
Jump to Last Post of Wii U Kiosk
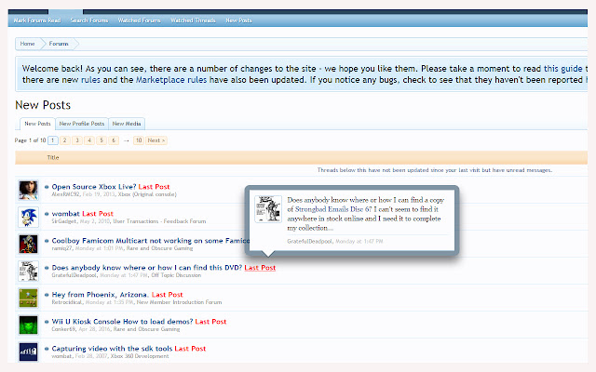point(210,322)
